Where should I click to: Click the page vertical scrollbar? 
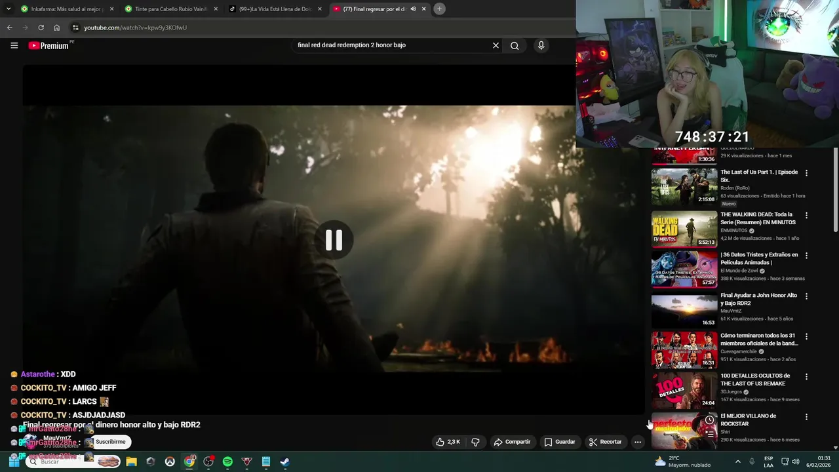point(836,190)
